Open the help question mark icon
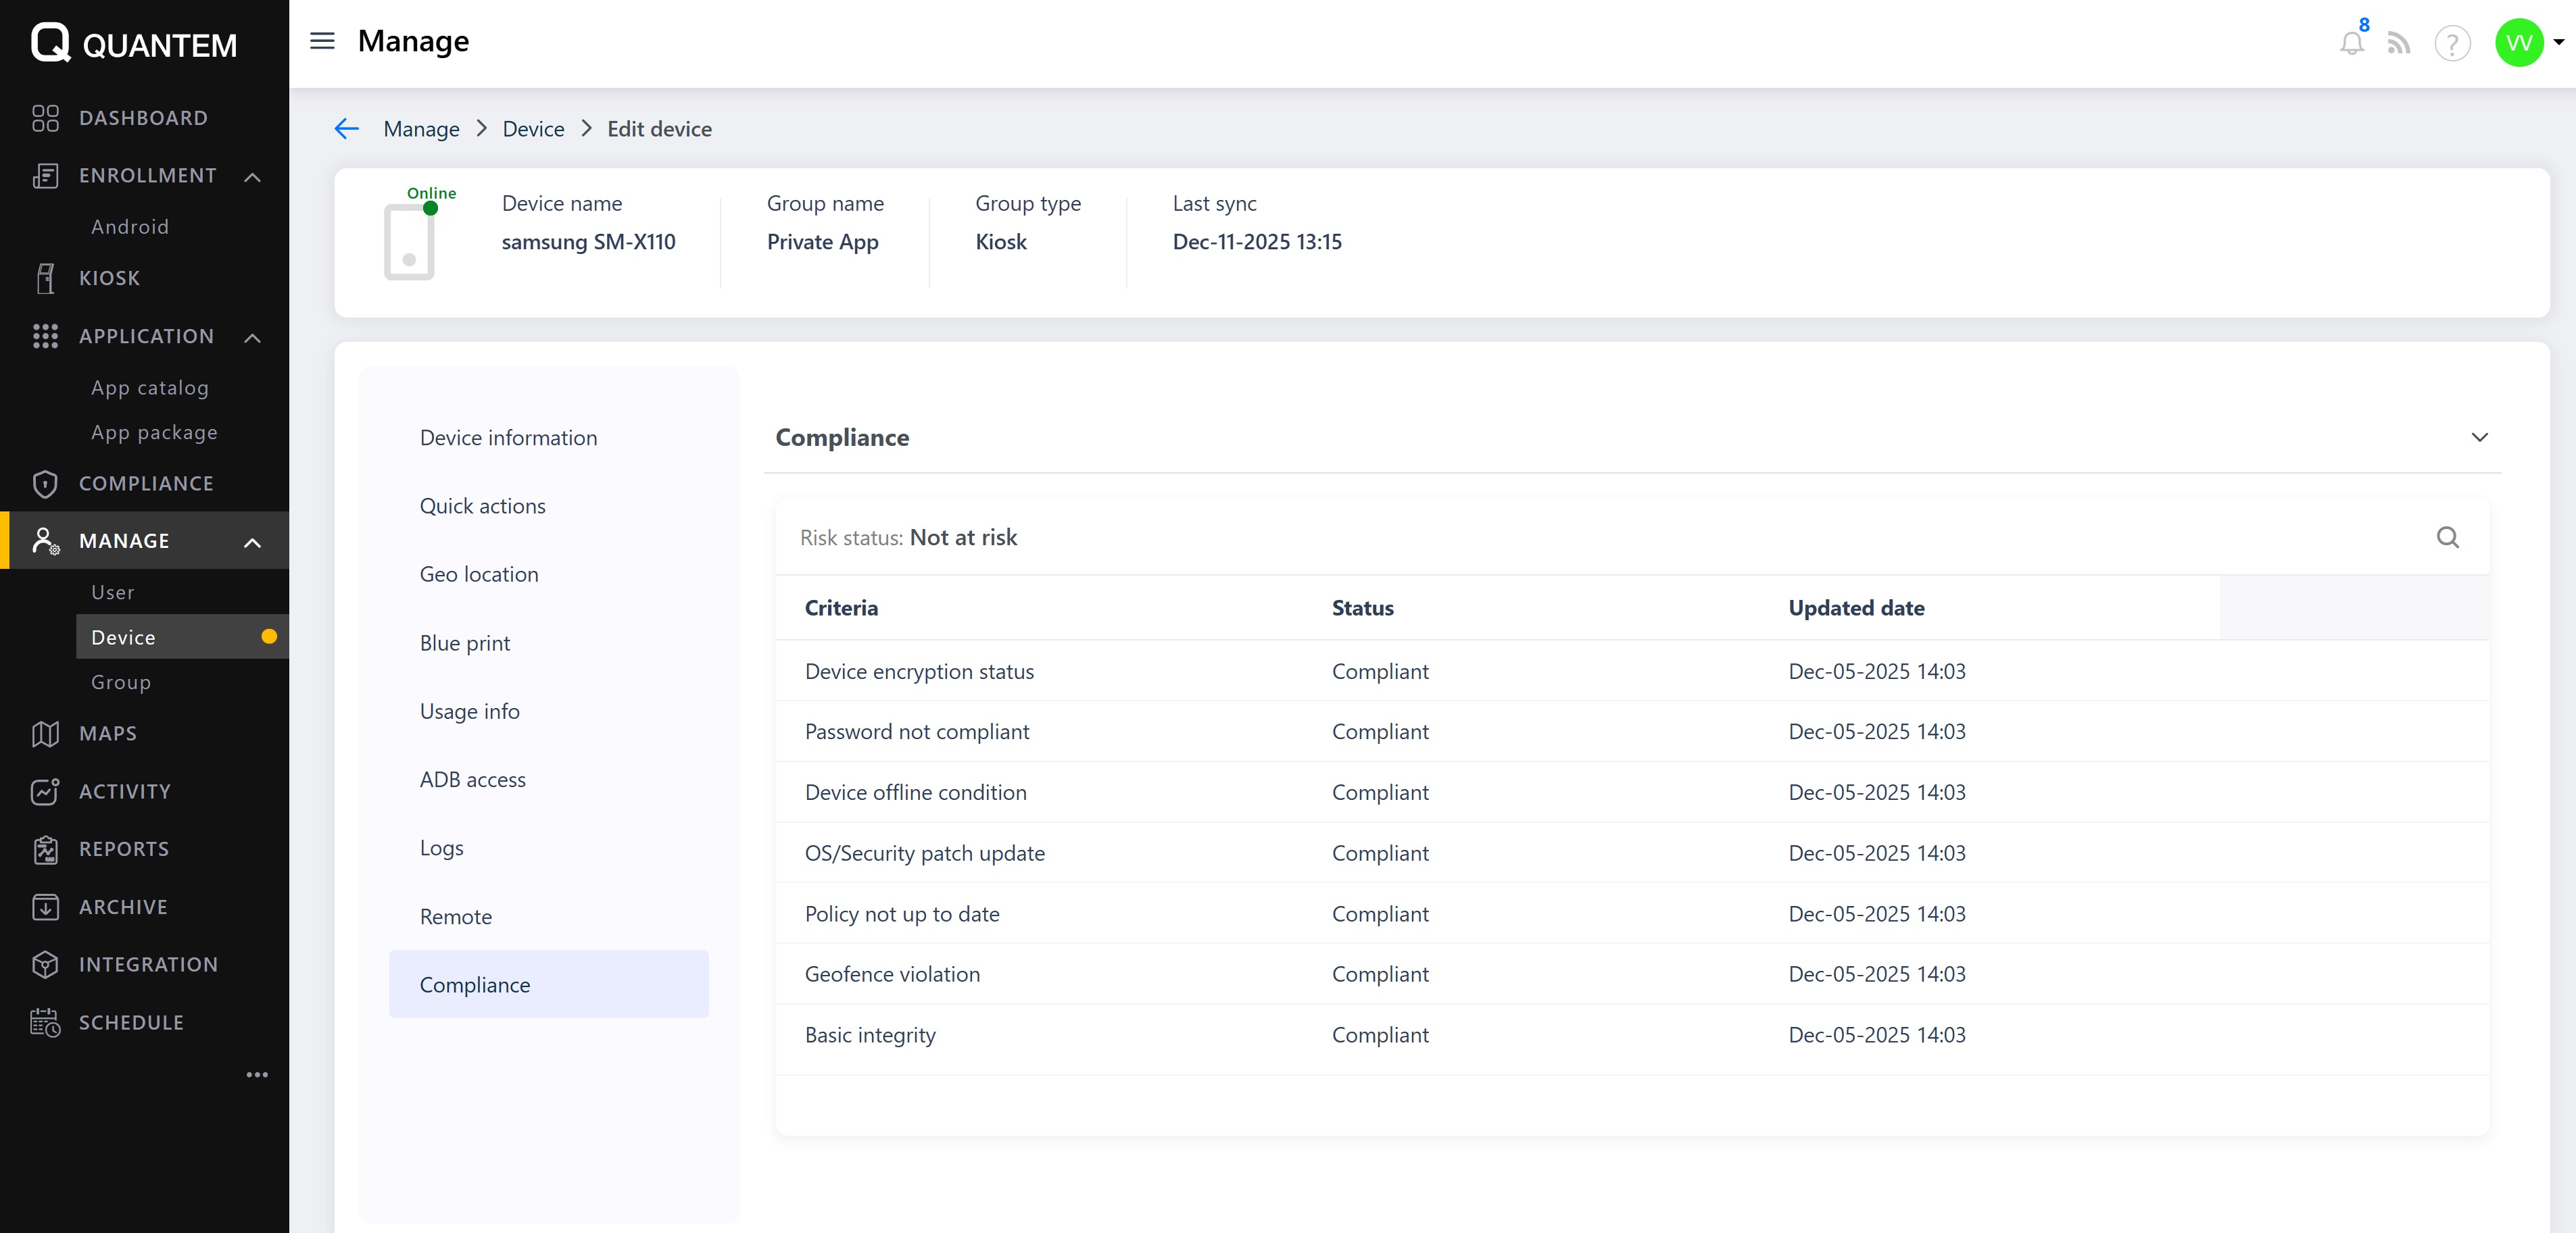Screen dimensions: 2576x1233 pyautogui.click(x=2452, y=43)
